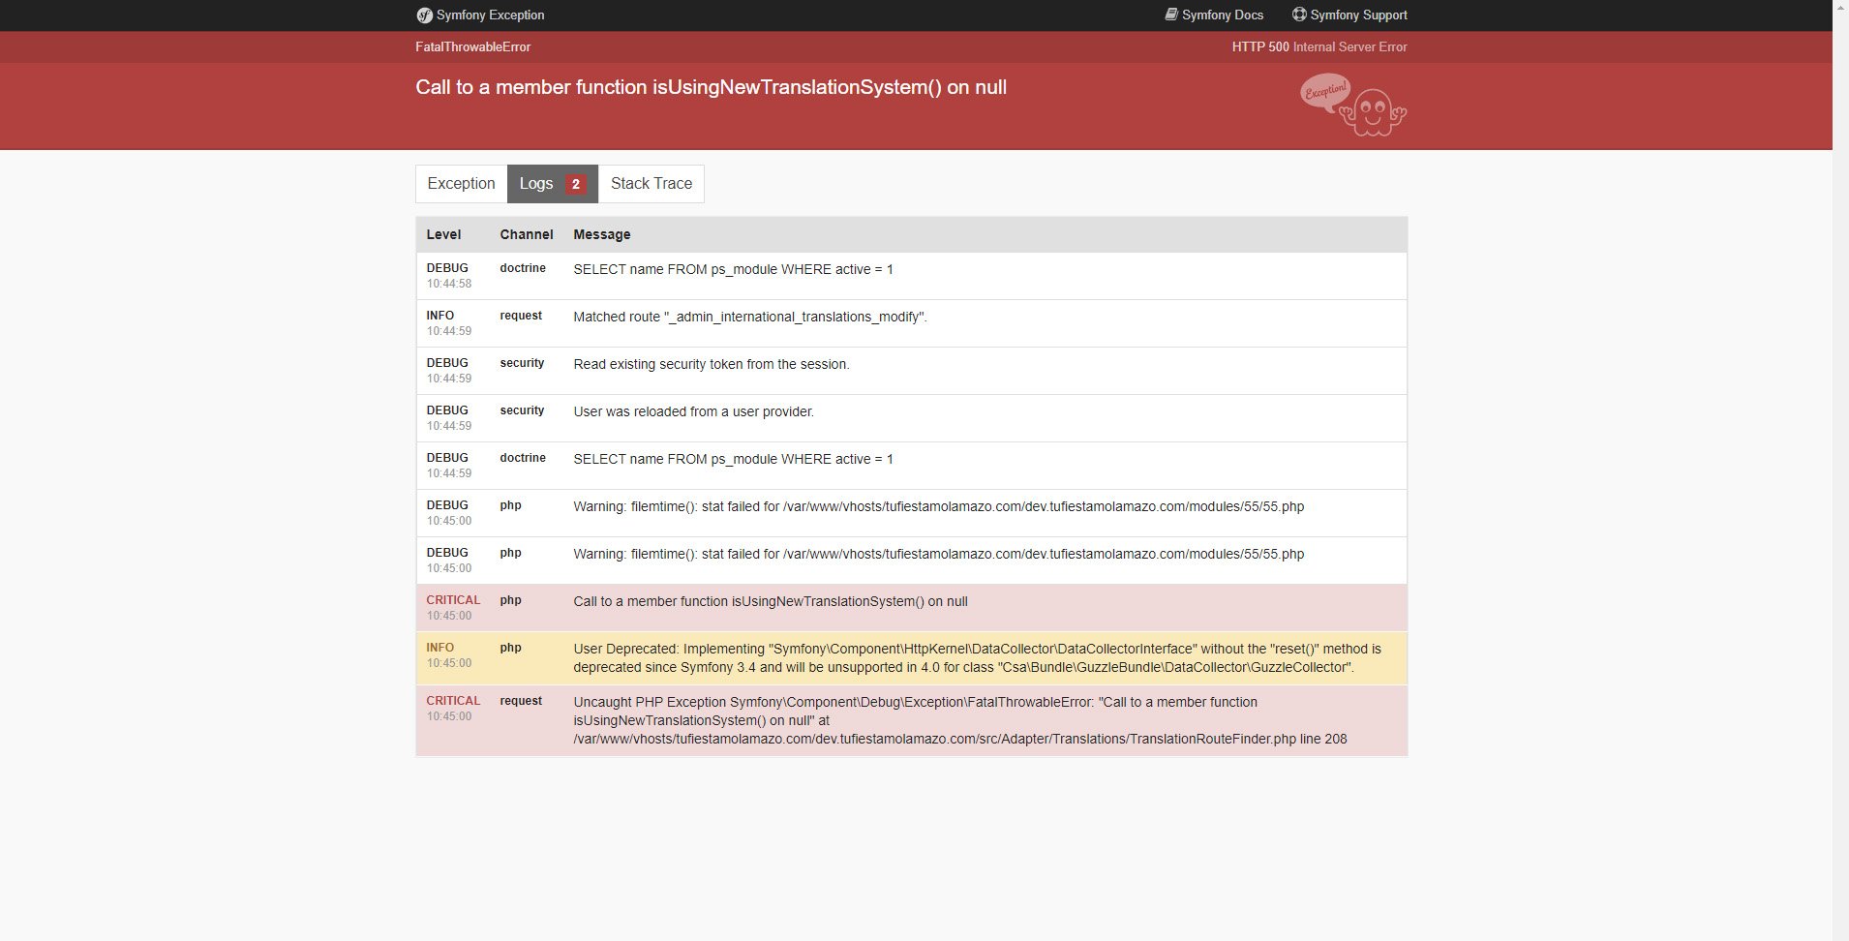This screenshot has height=941, width=1849.
Task: Click the INFO level in Matched route row
Action: point(440,316)
